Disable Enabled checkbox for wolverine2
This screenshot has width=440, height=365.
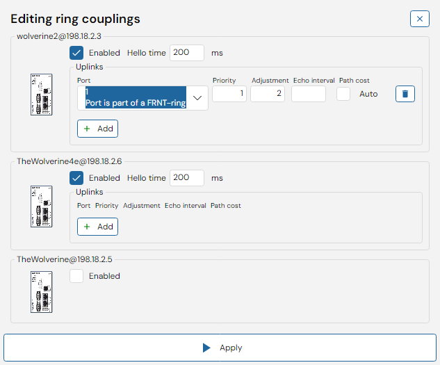[x=76, y=53]
